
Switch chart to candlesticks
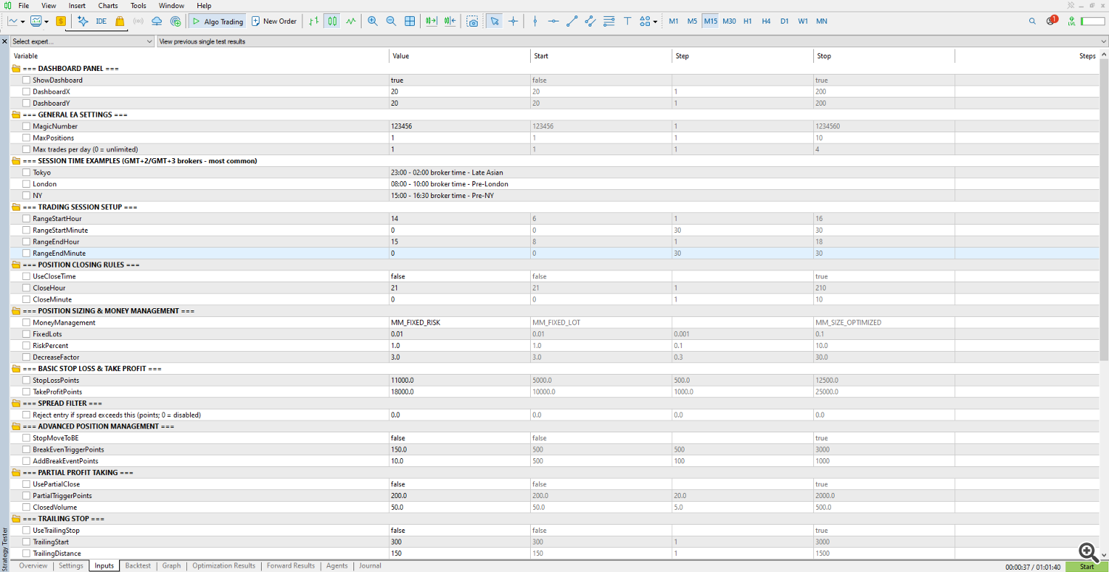pos(332,21)
